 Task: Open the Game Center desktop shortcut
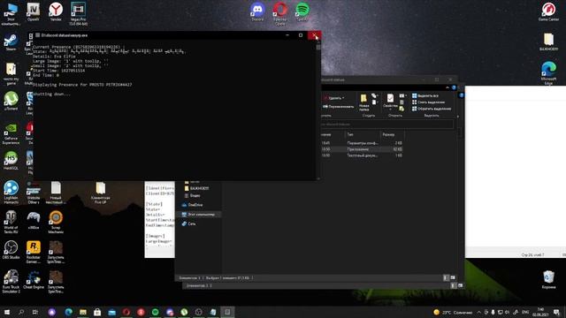coord(548,11)
